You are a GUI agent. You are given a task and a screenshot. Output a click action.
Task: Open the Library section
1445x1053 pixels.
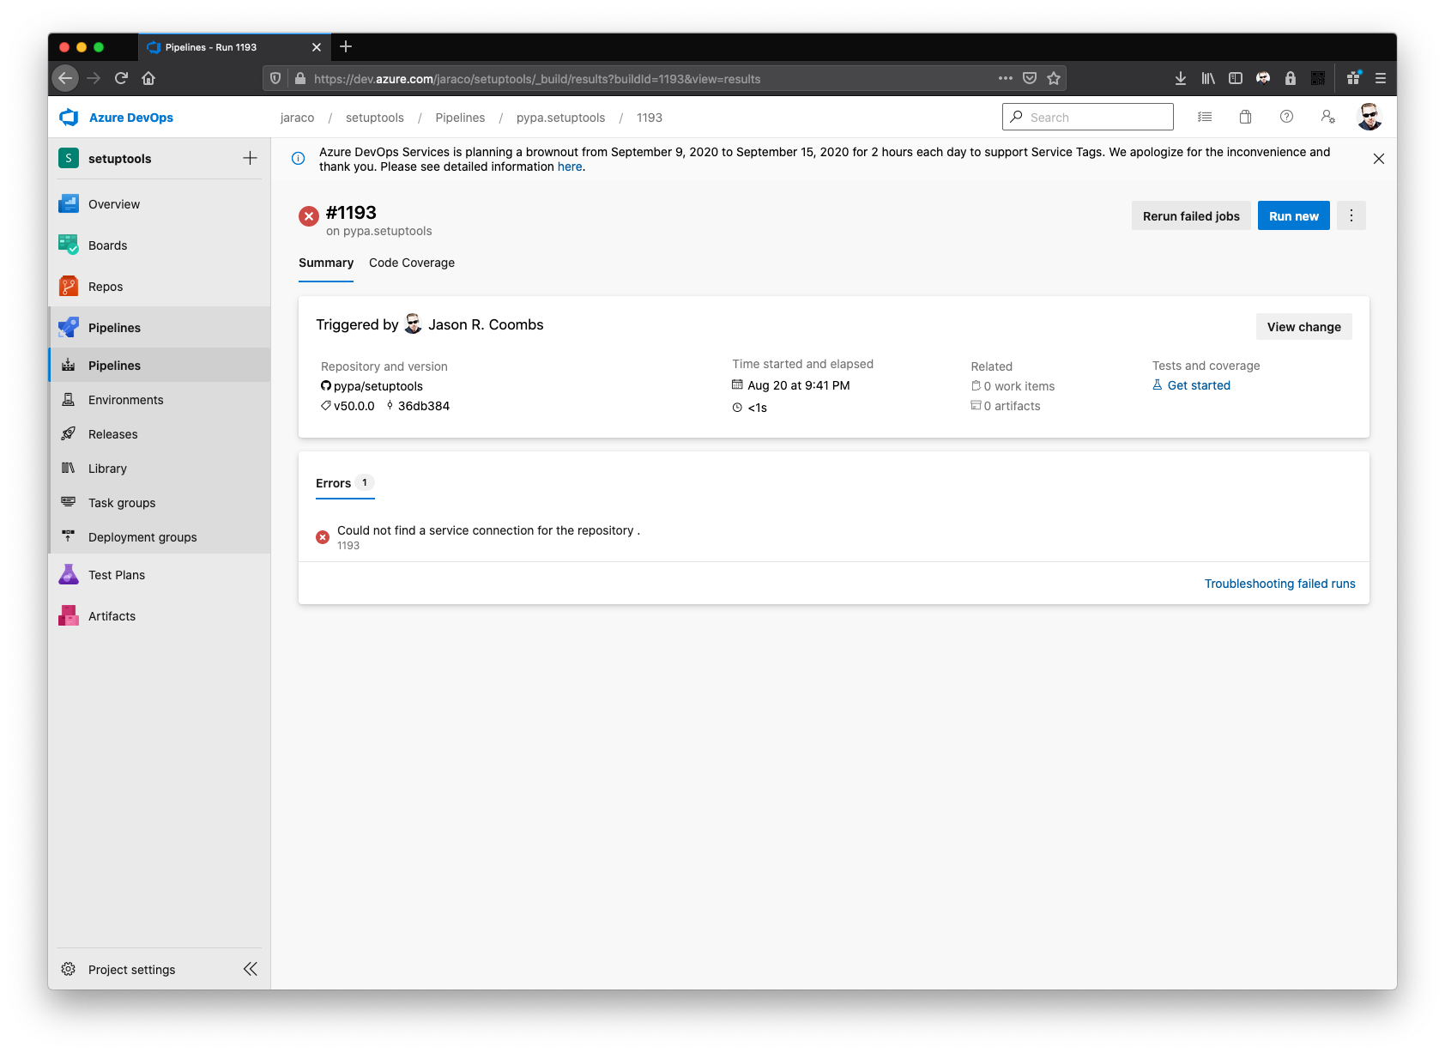(108, 468)
